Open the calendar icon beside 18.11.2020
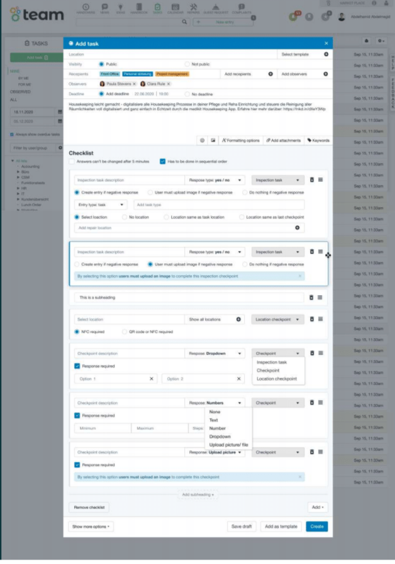This screenshot has height=564, width=395. (x=60, y=112)
